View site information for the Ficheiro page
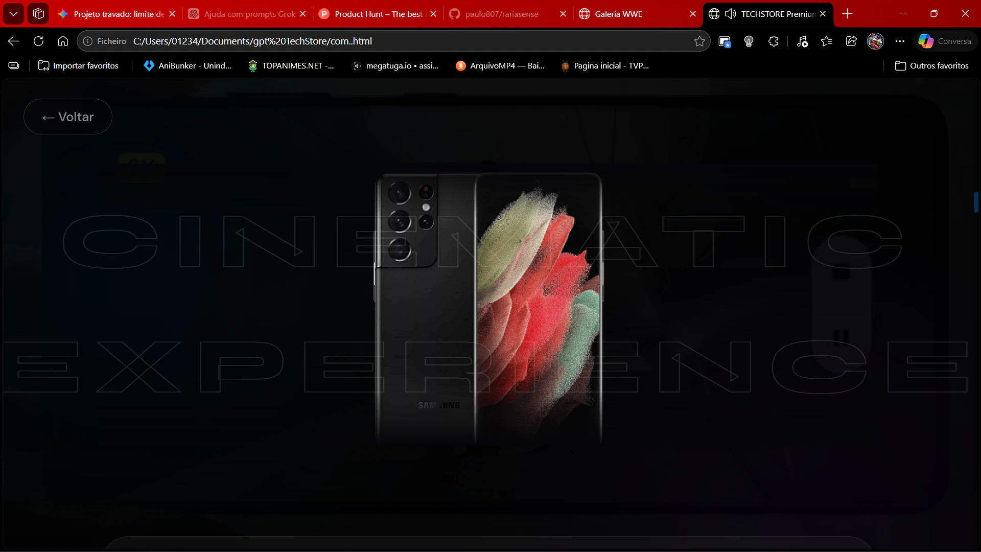981x552 pixels. (x=105, y=41)
